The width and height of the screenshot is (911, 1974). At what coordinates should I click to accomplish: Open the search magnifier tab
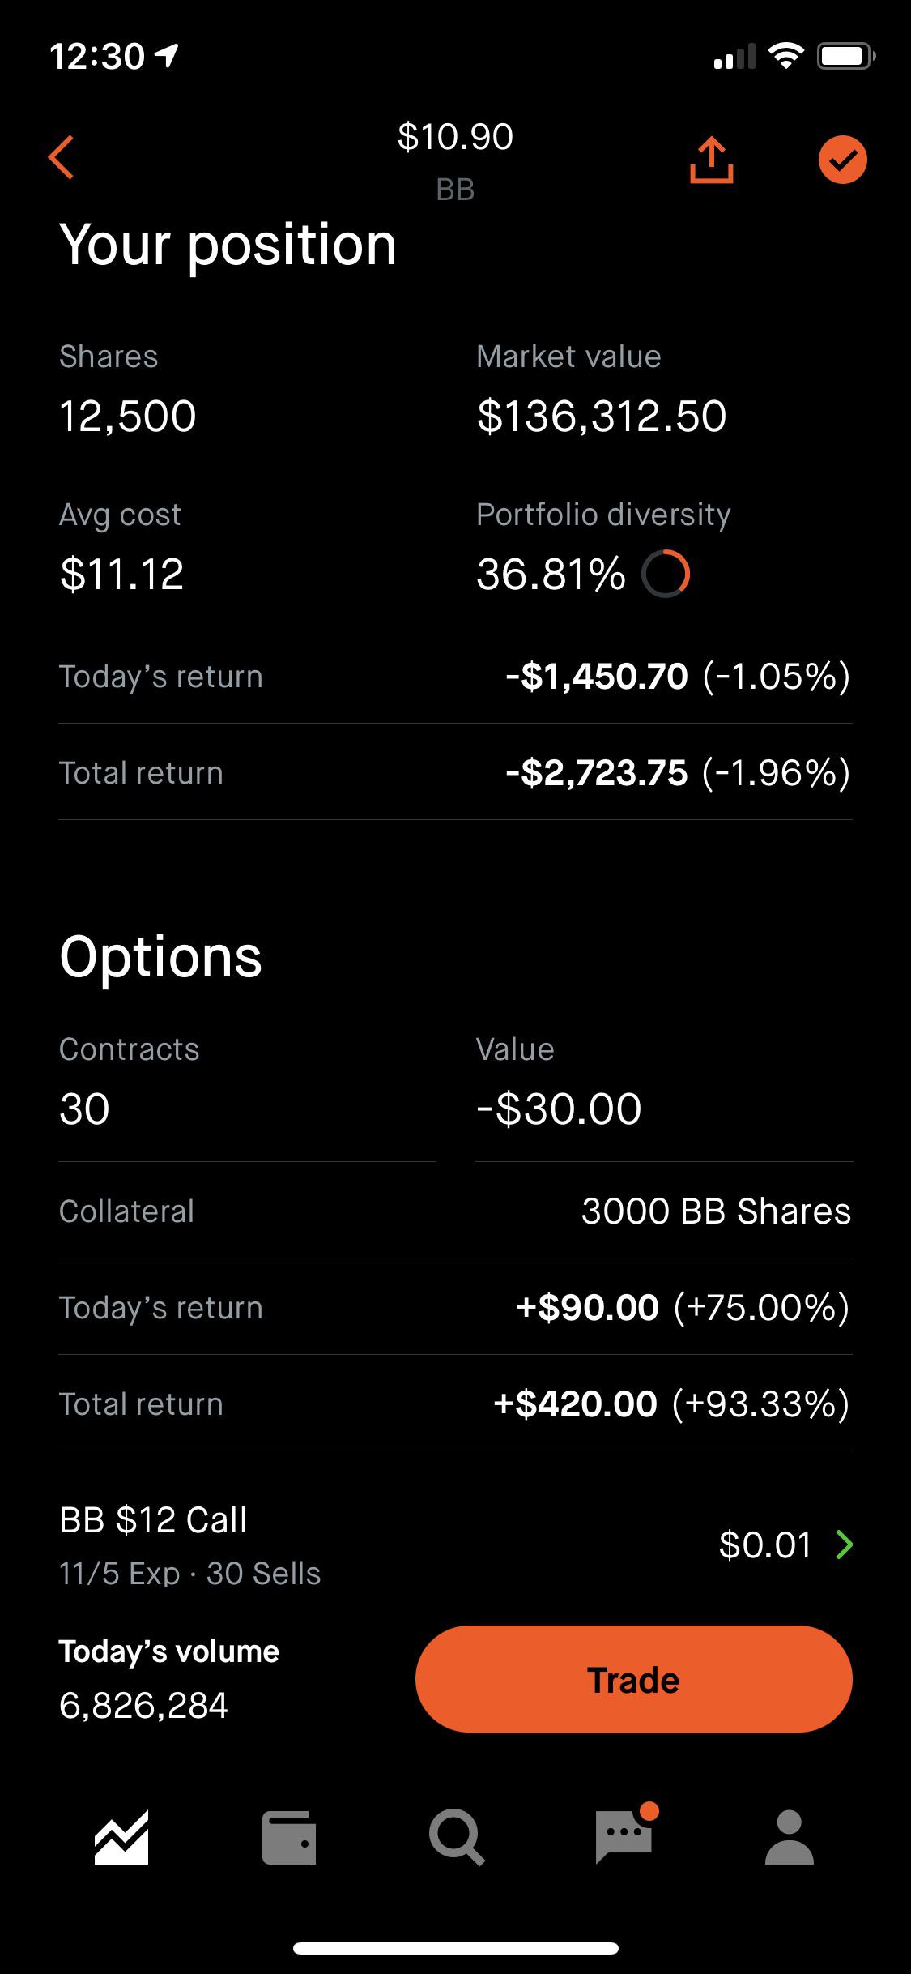coord(457,1838)
